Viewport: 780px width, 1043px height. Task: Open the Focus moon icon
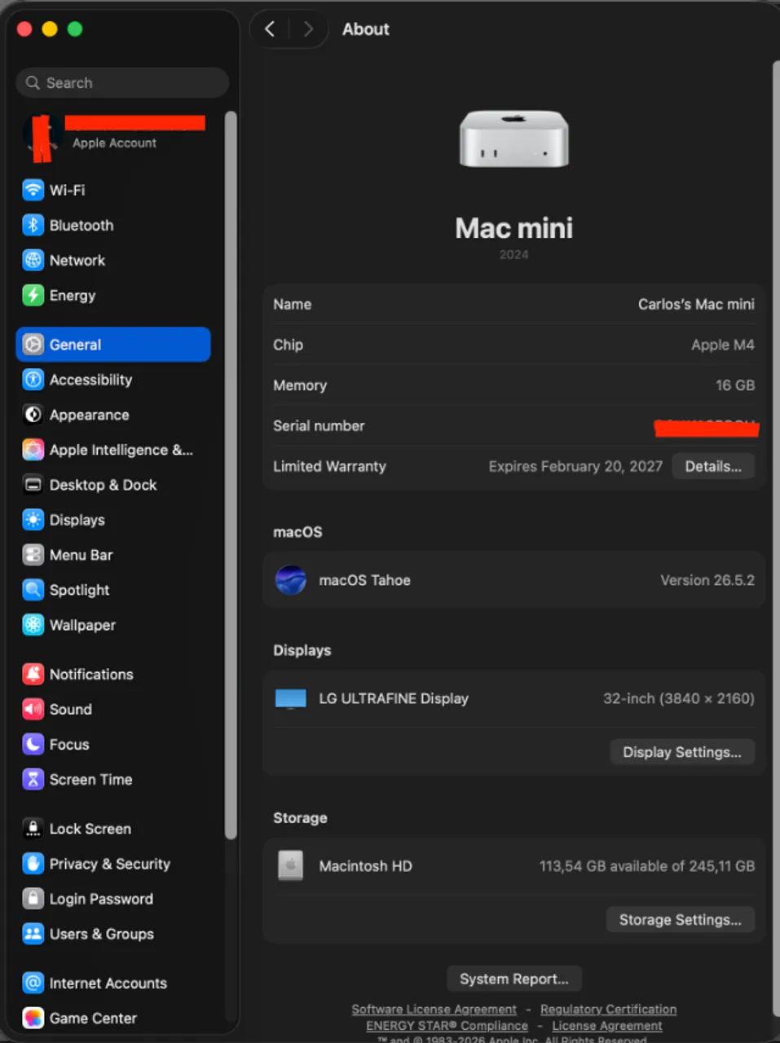(33, 744)
